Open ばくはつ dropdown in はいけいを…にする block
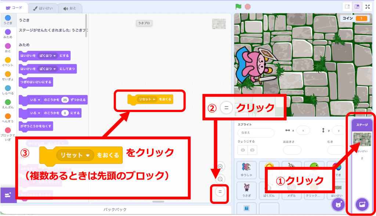The height and width of the screenshot is (216, 376). click(48, 56)
